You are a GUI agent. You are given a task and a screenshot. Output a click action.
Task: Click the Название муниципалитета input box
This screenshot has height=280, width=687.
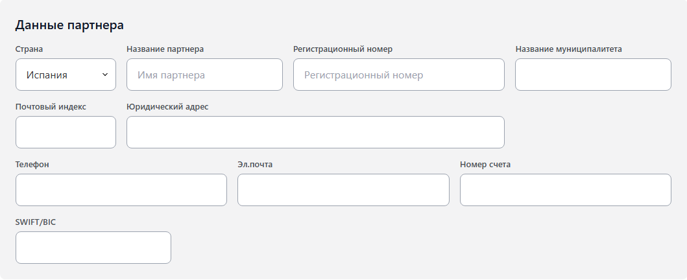pyautogui.click(x=592, y=75)
